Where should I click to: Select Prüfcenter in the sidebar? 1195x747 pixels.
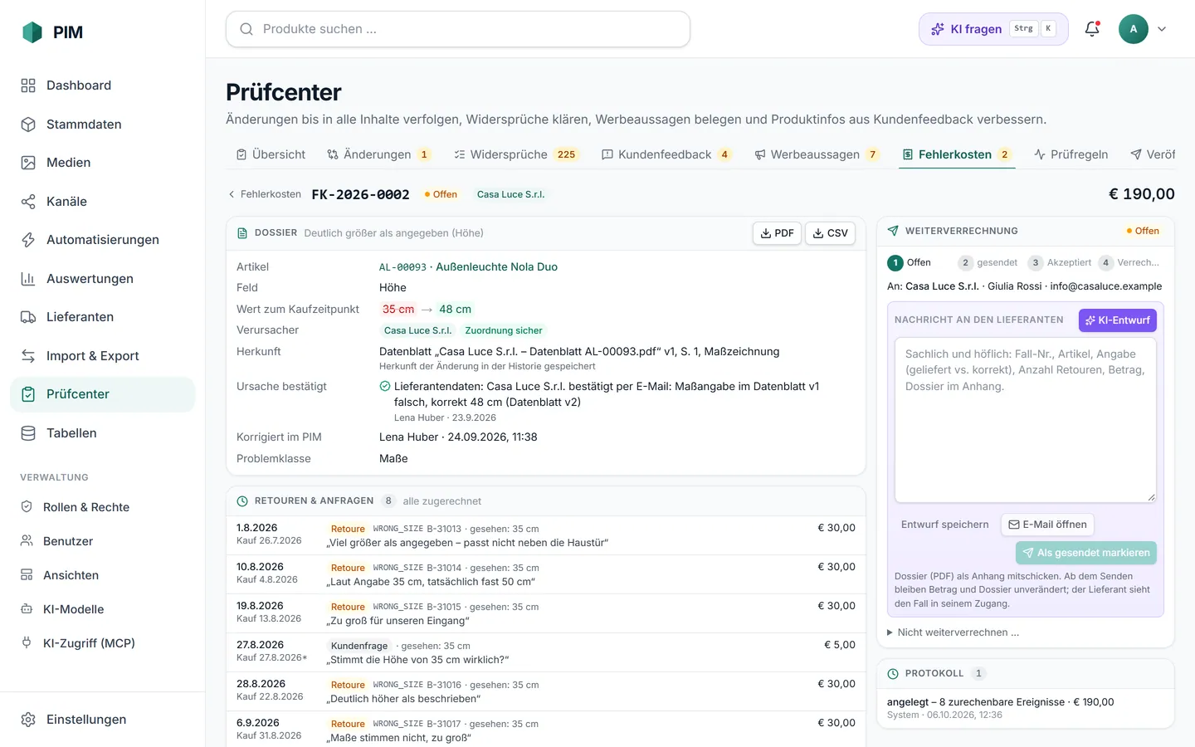103,394
